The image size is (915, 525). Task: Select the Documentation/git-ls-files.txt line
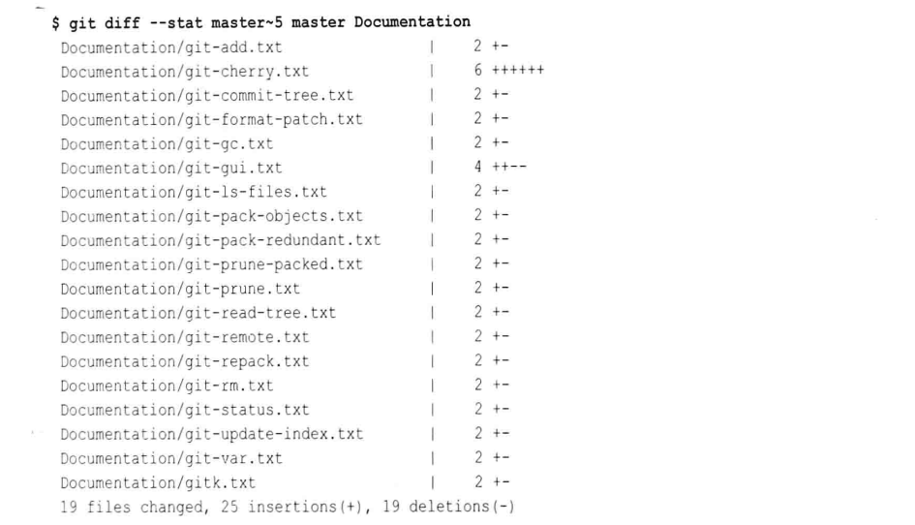point(285,192)
